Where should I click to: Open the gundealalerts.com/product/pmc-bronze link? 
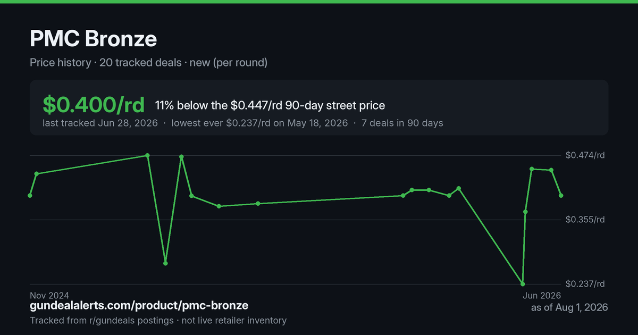(x=139, y=306)
